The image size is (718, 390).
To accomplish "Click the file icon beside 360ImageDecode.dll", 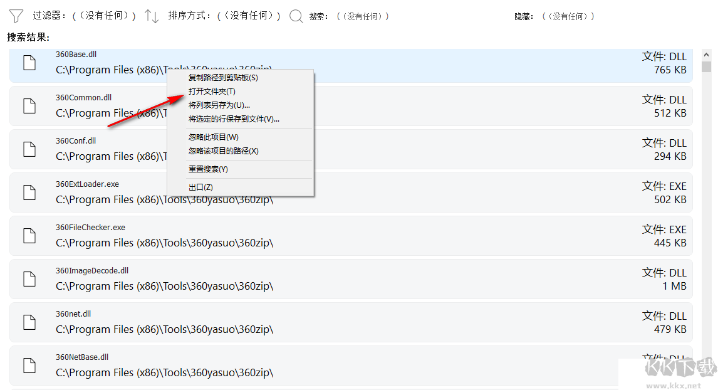I will pos(29,278).
